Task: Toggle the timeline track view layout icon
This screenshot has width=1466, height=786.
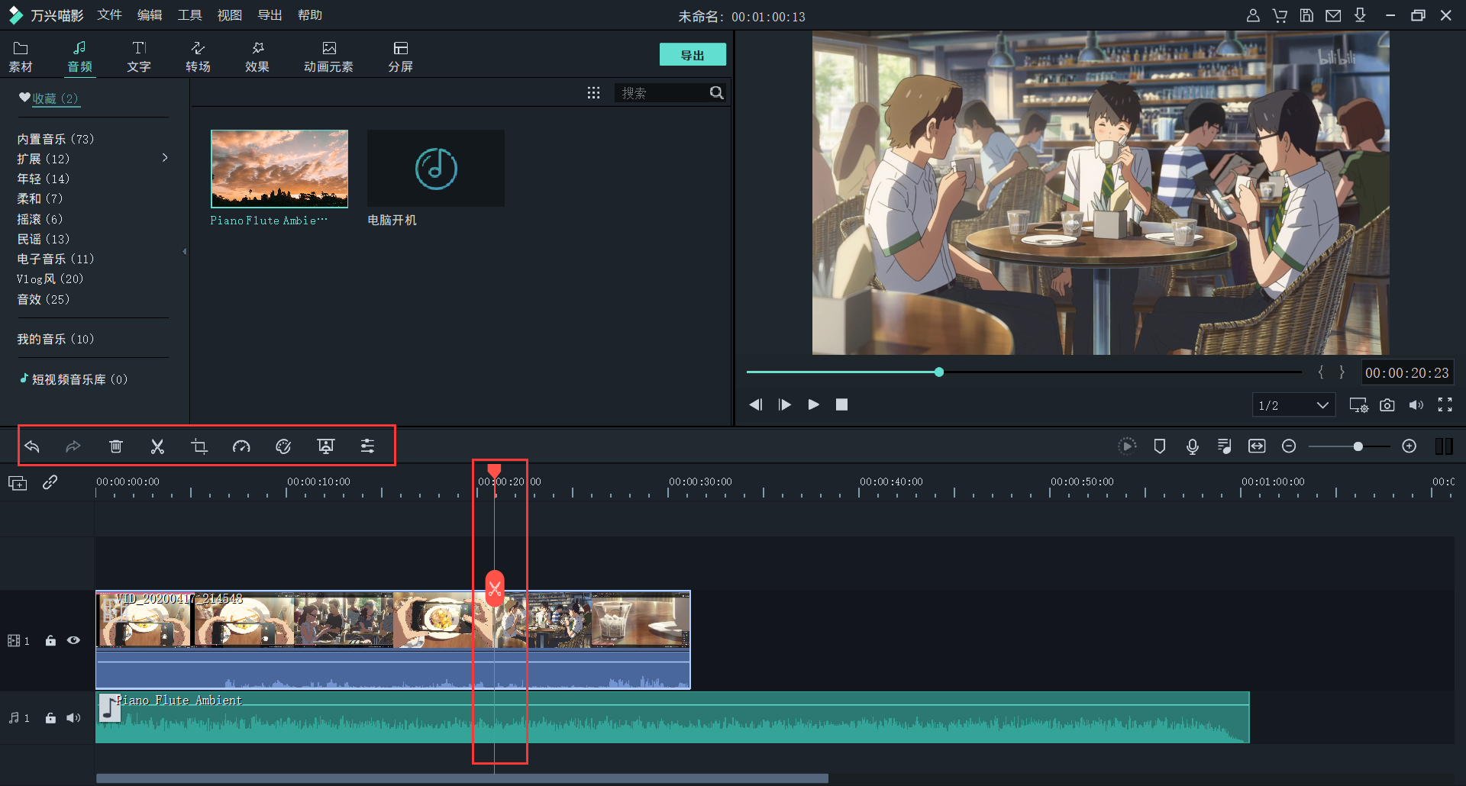Action: click(1444, 446)
